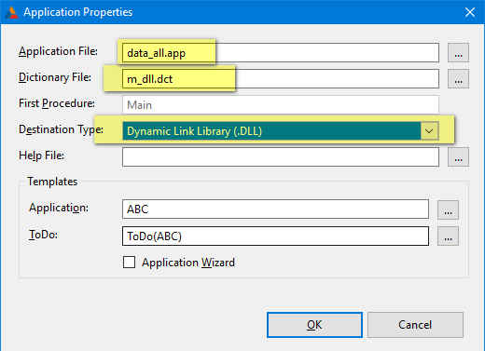Click the First Procedure field

[x=281, y=105]
